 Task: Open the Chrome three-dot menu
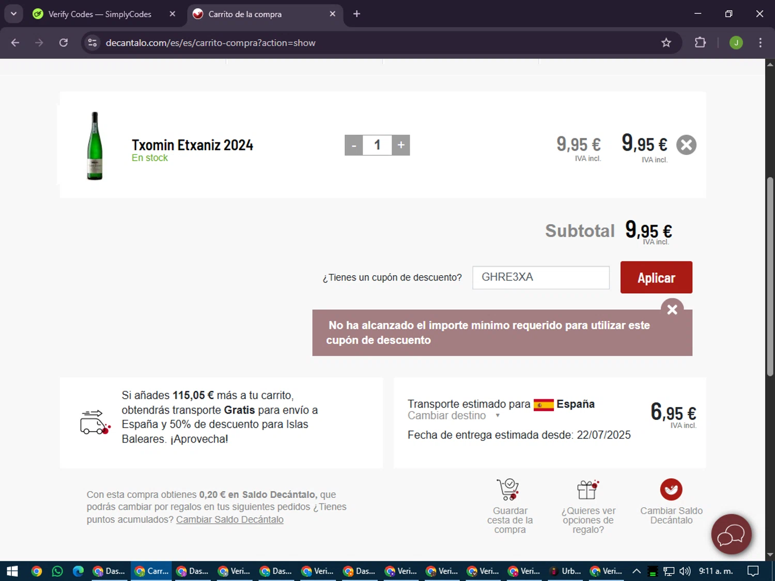tap(760, 43)
